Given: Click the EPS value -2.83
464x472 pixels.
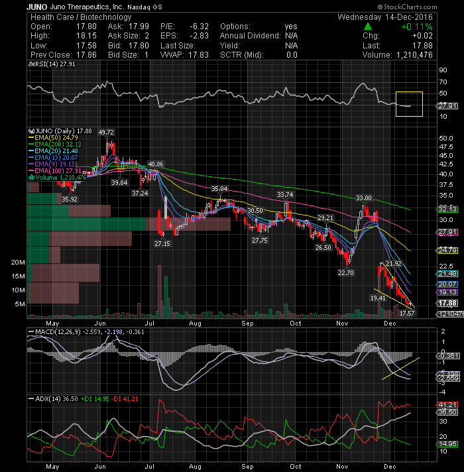Looking at the screenshot, I should pyautogui.click(x=200, y=36).
